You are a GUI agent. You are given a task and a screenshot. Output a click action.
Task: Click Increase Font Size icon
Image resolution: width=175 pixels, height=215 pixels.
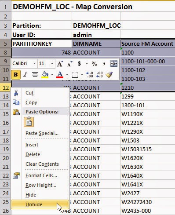point(60,64)
